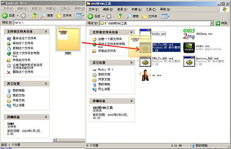
Task: Select Restore_BAK.cmd script icon
Action: click(189, 61)
